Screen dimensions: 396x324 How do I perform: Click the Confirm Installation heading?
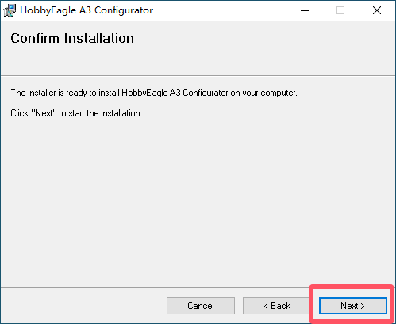pyautogui.click(x=72, y=38)
